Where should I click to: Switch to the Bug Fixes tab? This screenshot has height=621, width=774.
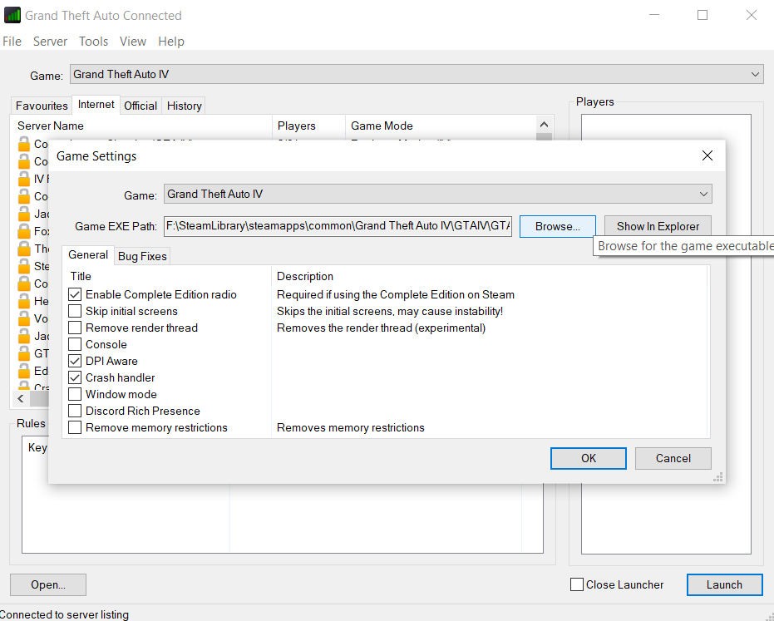pos(142,256)
